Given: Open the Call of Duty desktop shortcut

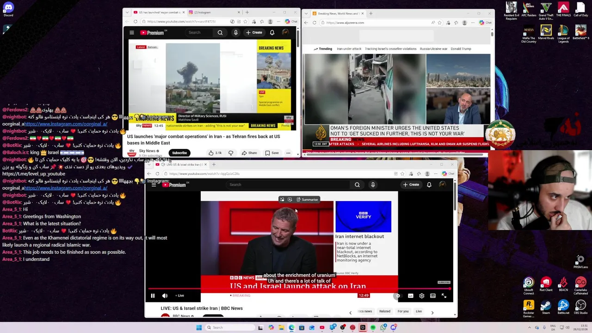Looking at the screenshot, I should click(581, 10).
